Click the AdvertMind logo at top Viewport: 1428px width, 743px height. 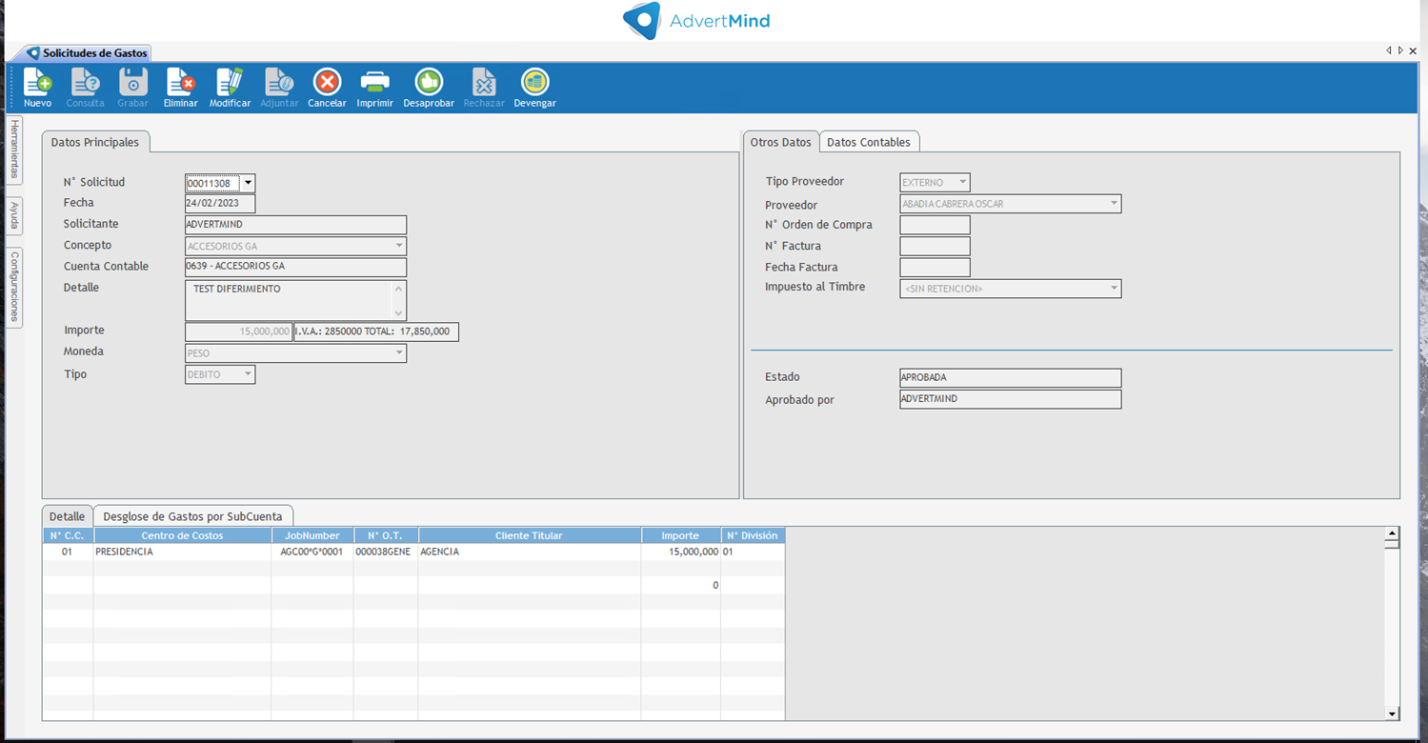pyautogui.click(x=696, y=20)
